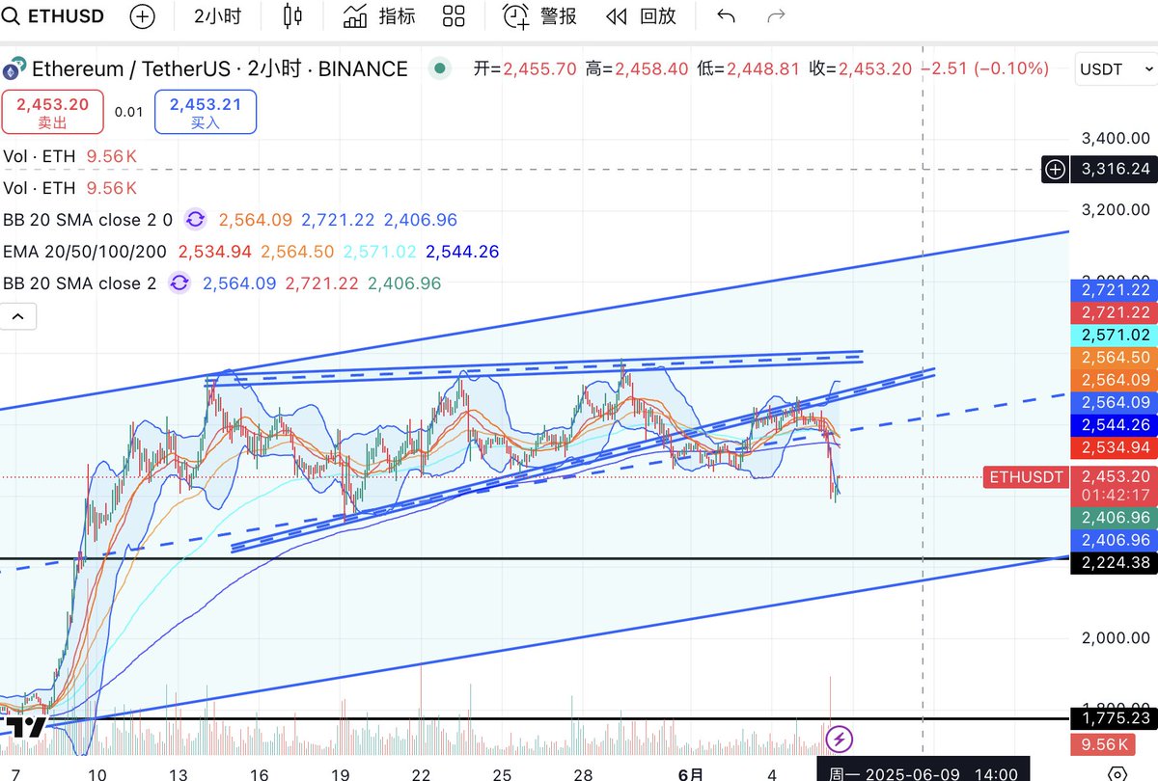Click the green market status dot
Image resolution: width=1158 pixels, height=781 pixels.
tap(440, 68)
